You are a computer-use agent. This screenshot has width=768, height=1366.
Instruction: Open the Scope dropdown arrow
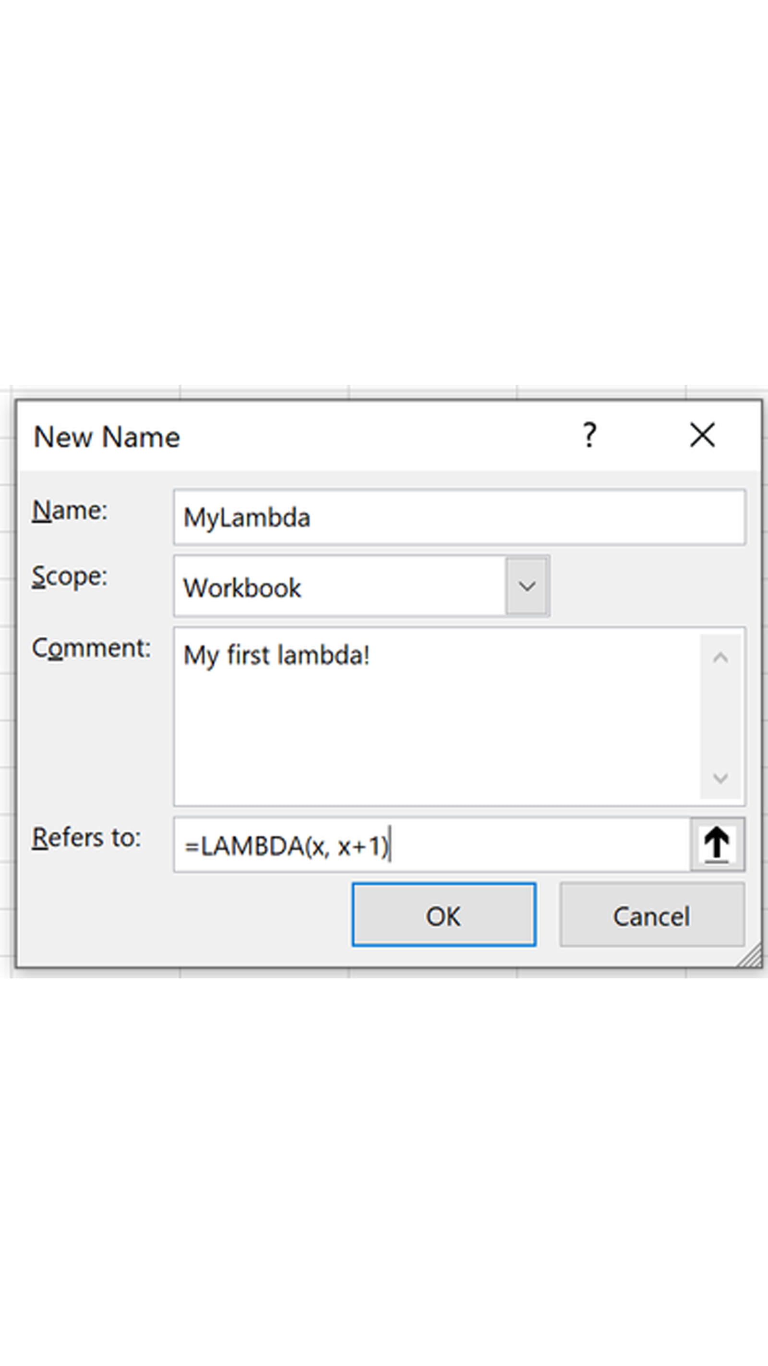(527, 586)
